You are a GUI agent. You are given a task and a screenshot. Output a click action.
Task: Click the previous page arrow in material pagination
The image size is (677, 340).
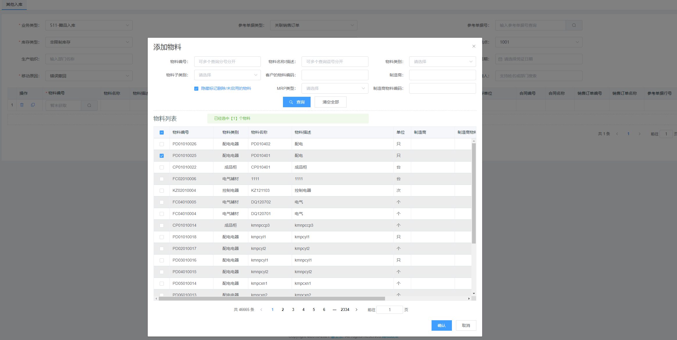point(261,310)
